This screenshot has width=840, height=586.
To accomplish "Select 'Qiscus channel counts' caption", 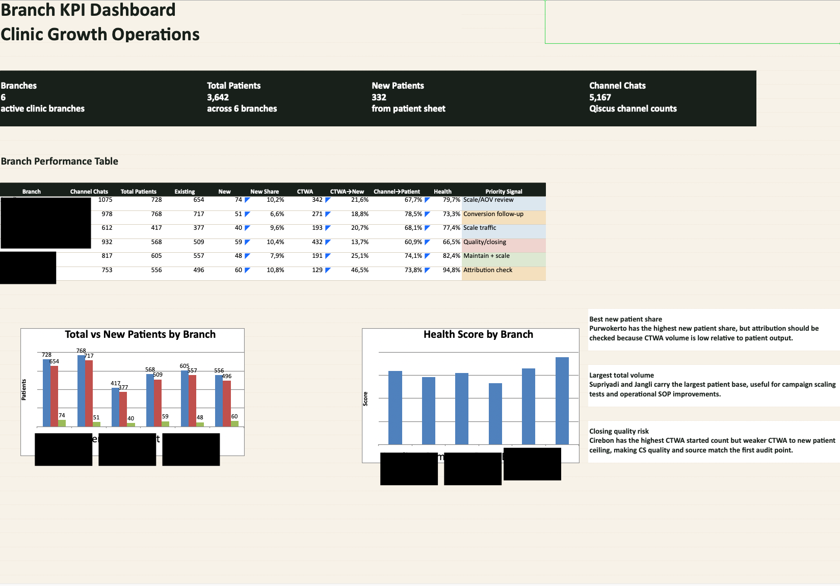I will click(633, 109).
